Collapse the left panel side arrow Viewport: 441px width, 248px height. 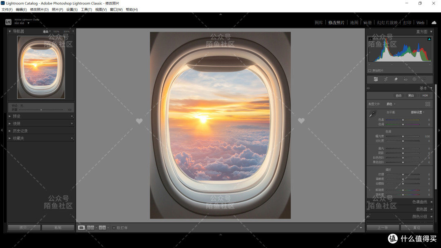tap(2, 130)
